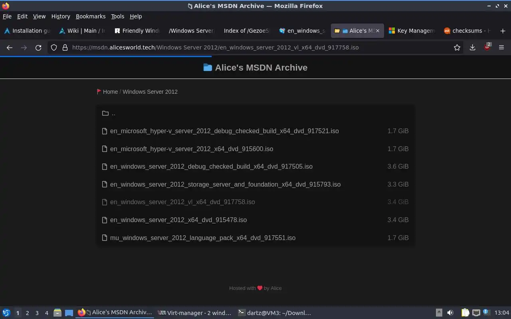
Task: Click the 13:04 taskbar clock
Action: coord(501,313)
